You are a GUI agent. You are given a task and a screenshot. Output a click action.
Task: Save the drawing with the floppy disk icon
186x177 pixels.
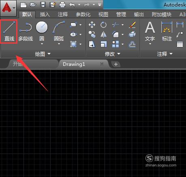pyautogui.click(x=43, y=5)
